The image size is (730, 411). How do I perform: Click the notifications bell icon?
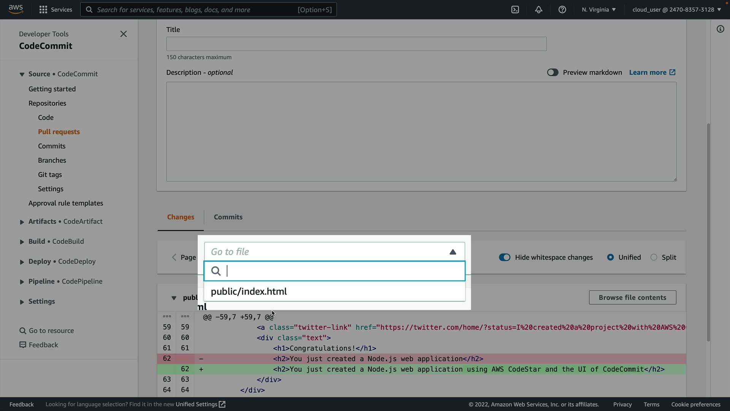click(x=538, y=10)
